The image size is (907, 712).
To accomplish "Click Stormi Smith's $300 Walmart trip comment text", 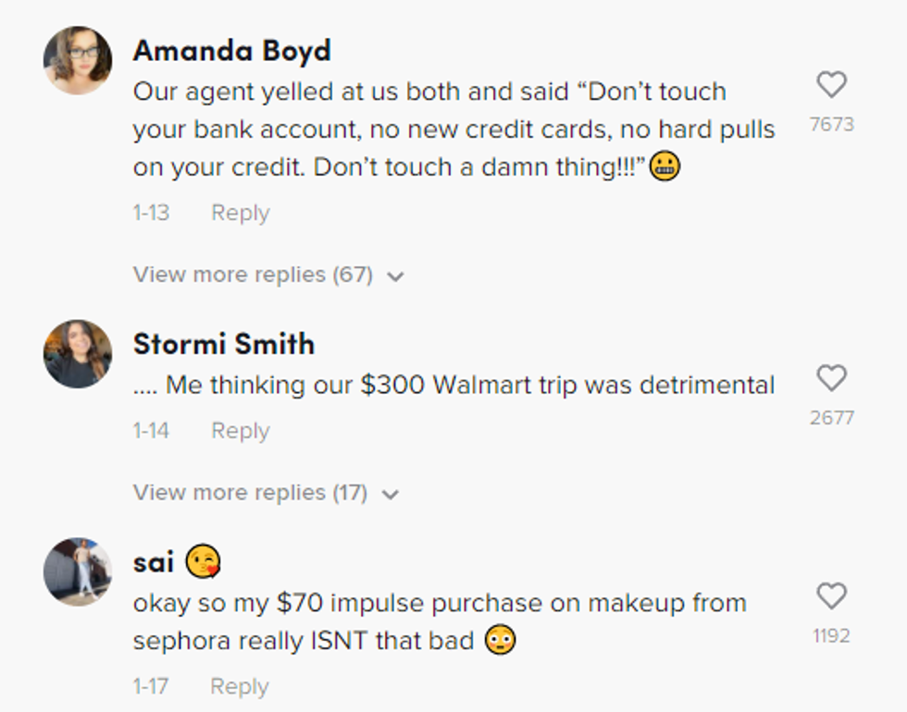I will (x=453, y=386).
